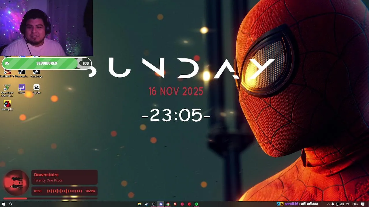Click the webcam feed overlay
Screen dimensions: 369x207
[x=46, y=28]
